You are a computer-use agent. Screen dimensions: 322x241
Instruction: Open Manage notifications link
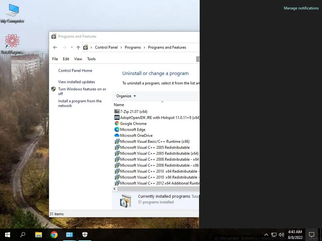click(x=301, y=8)
